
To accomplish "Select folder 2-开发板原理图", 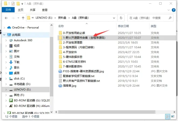I will [x=73, y=42].
